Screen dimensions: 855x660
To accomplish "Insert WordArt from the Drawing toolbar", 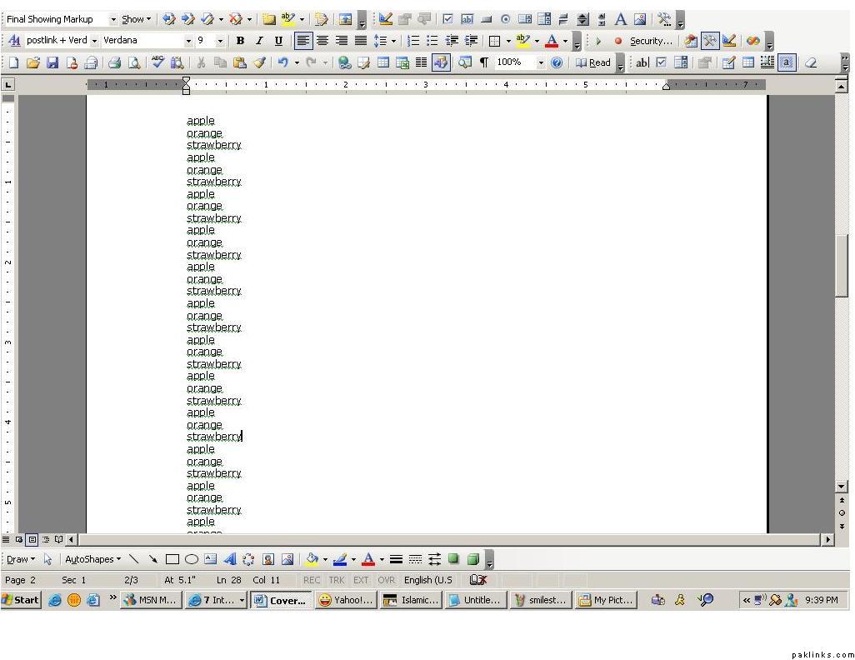I will (x=230, y=559).
